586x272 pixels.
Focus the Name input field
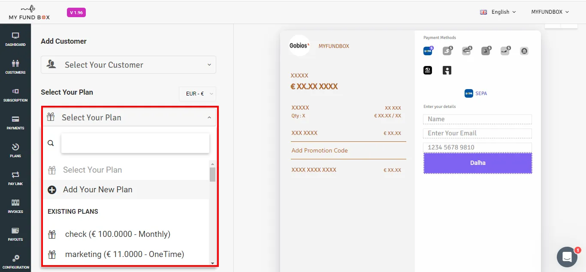pyautogui.click(x=477, y=119)
